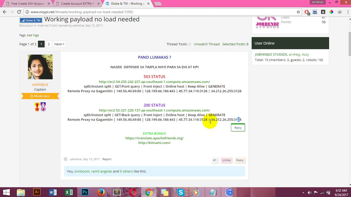Open the gray balloon extension icon
This screenshot has width=351, height=197.
pyautogui.click(x=340, y=12)
